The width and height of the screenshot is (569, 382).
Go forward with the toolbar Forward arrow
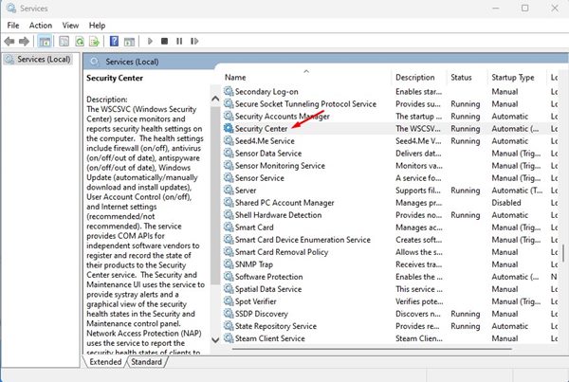24,42
